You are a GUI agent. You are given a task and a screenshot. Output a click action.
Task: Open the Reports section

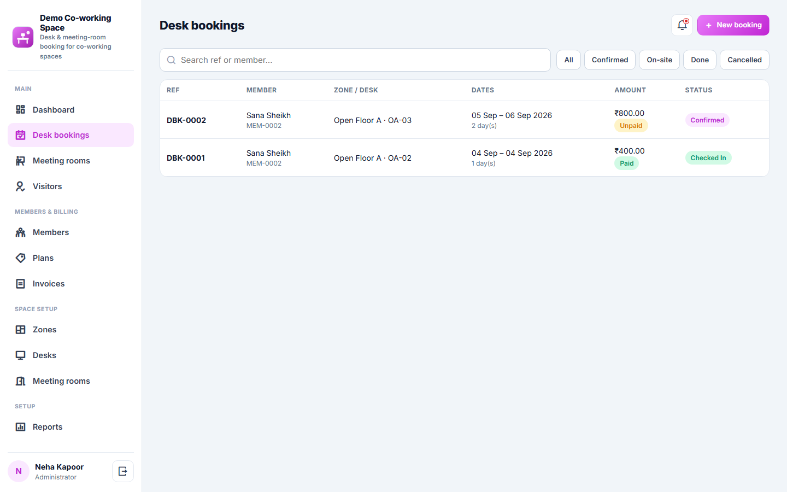point(71,427)
